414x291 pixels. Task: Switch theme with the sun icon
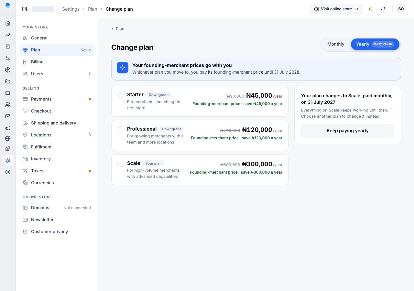pyautogui.click(x=370, y=9)
